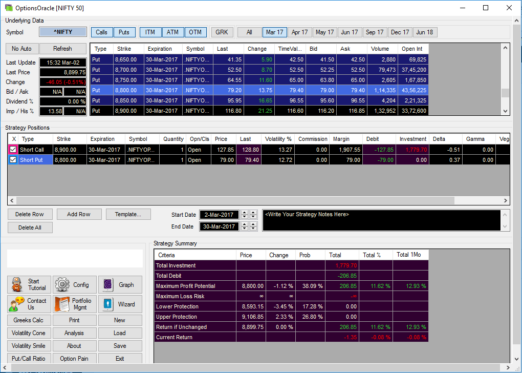
Task: Click the Start Date field
Action: click(x=219, y=215)
